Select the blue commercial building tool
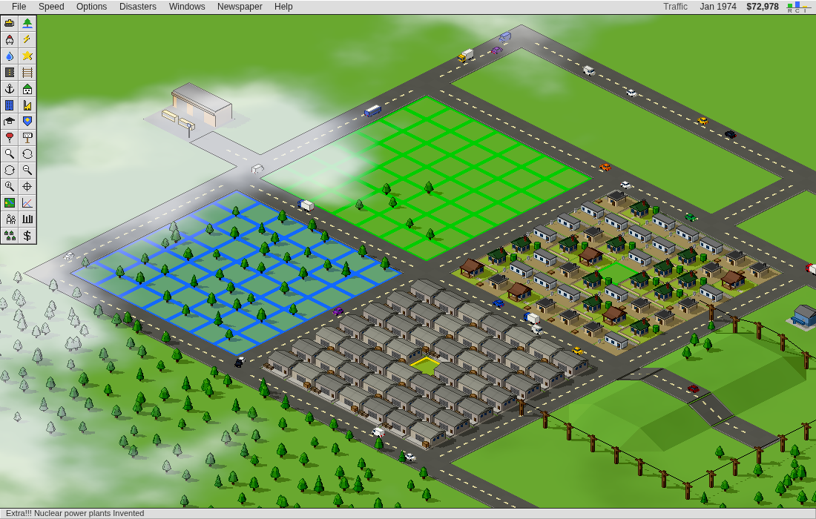816x519 pixels. 10,105
